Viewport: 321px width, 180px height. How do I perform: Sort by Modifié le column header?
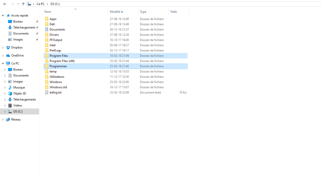[x=116, y=12]
